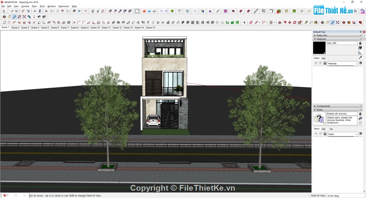Open the Help menu

click(74, 6)
